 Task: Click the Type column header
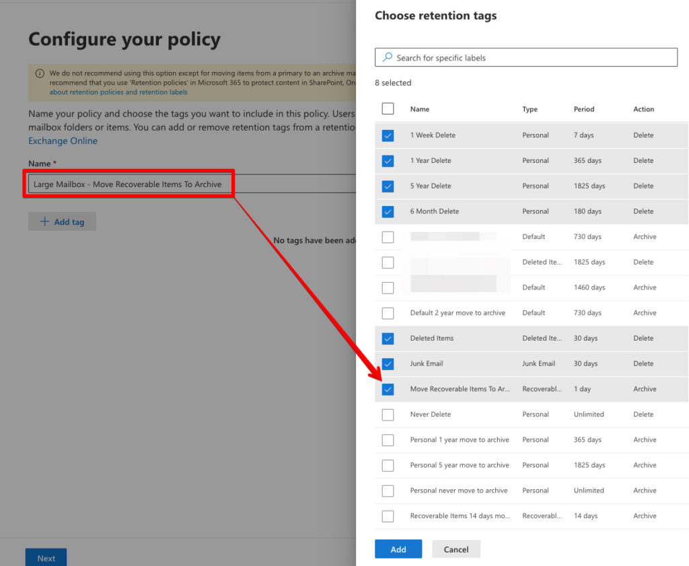530,109
